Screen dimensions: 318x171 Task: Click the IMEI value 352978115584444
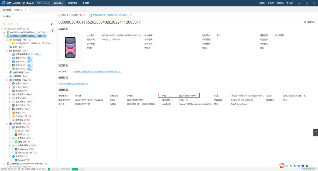[188, 96]
